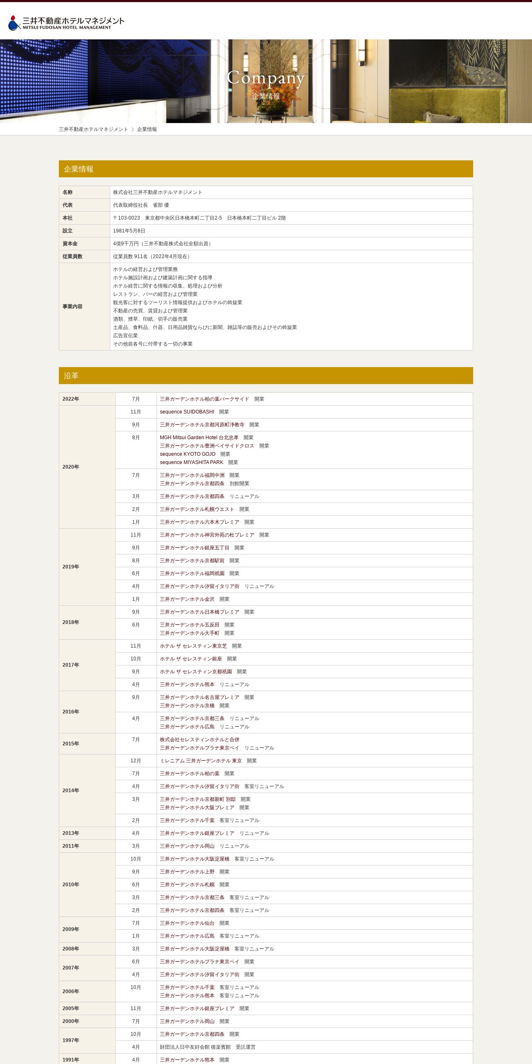
Task: Open 三井ガーデンホテル神宮外苑の杜プレミア link
Action: tap(207, 535)
